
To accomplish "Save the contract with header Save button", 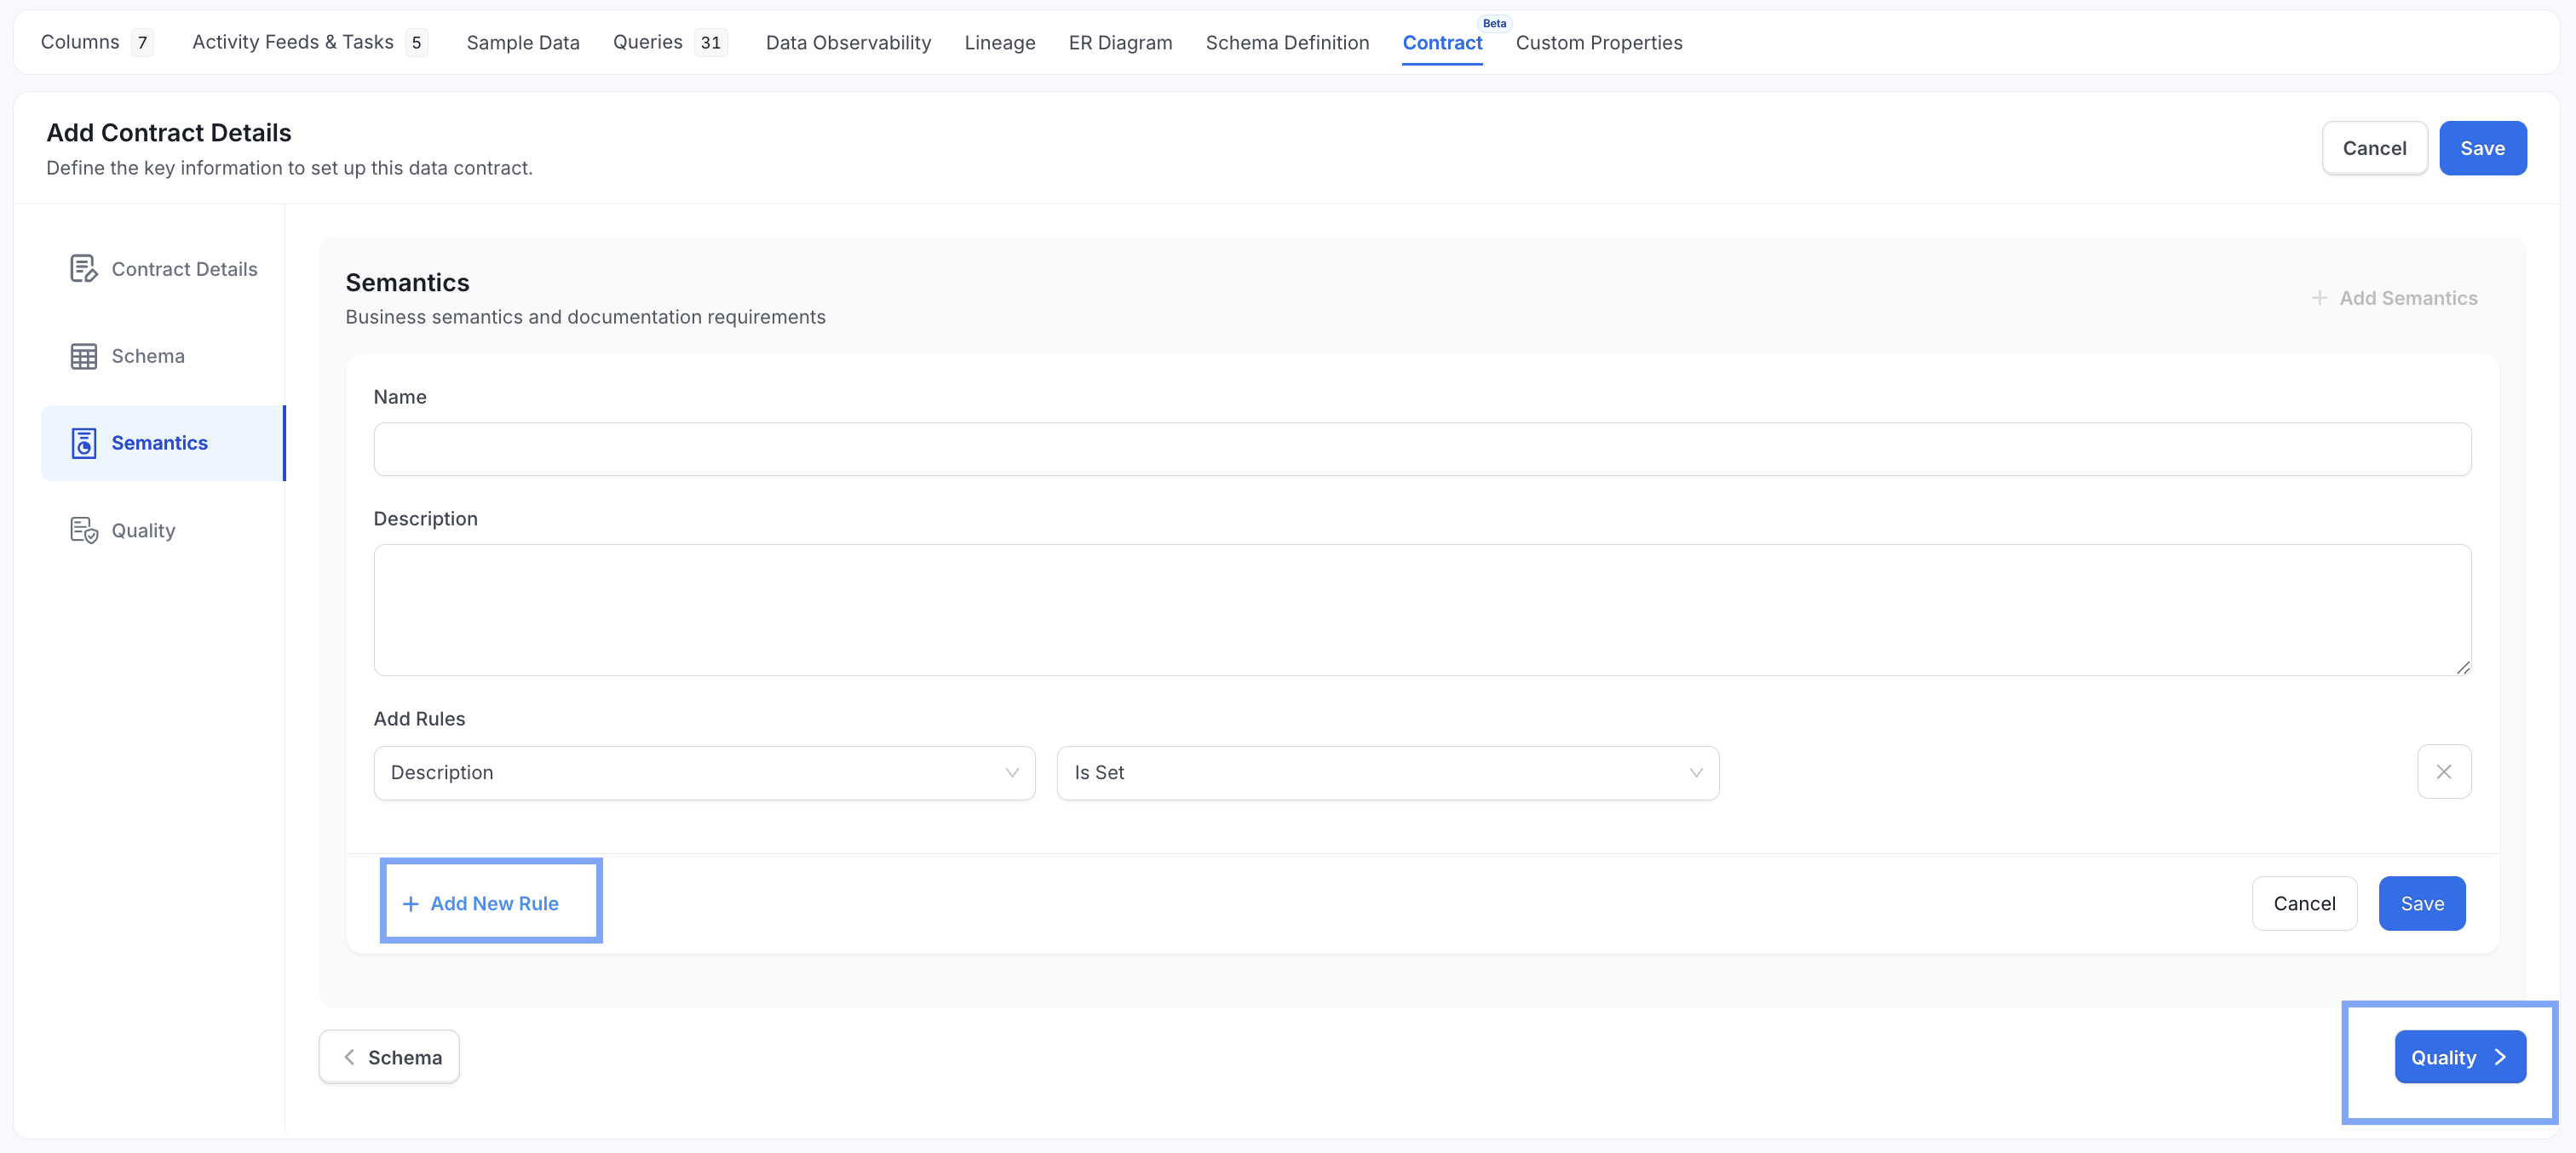I will coord(2482,148).
